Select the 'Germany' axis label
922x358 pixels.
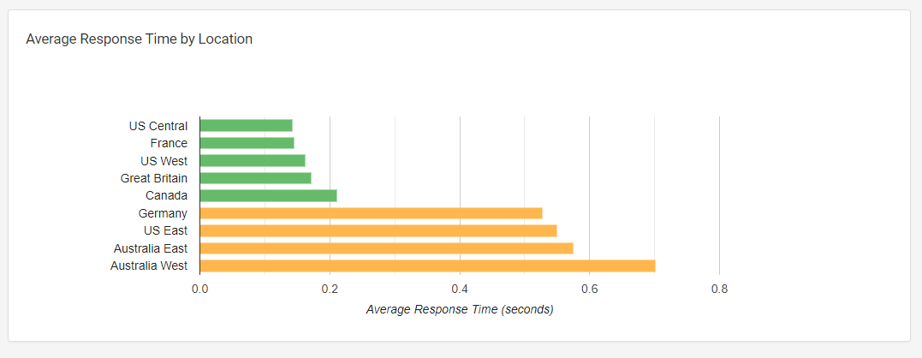[163, 213]
